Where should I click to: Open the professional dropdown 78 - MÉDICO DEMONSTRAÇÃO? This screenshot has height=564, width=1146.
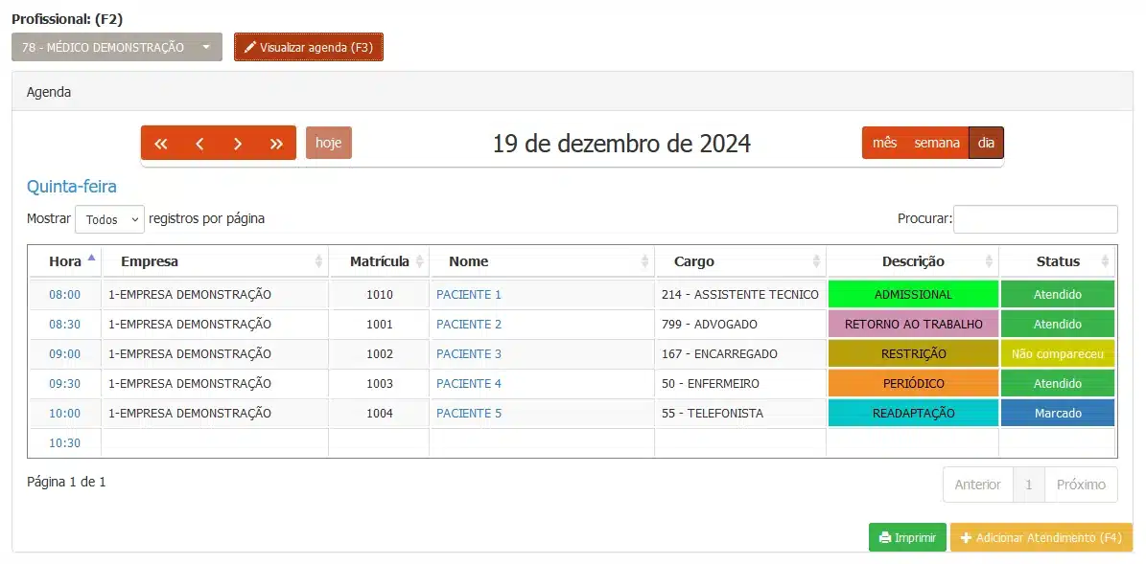(117, 47)
